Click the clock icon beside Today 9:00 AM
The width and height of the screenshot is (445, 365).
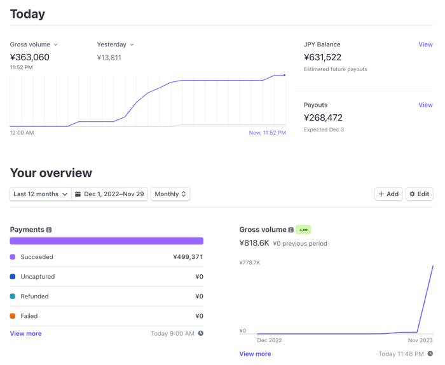coord(201,333)
